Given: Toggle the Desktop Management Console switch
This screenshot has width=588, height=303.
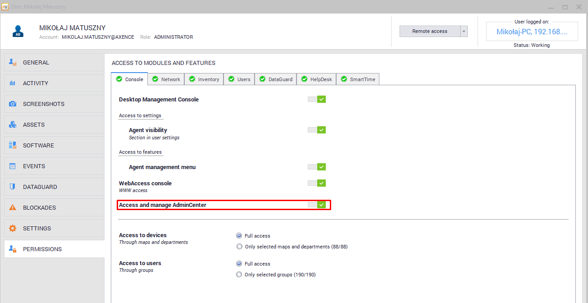Looking at the screenshot, I should 317,99.
